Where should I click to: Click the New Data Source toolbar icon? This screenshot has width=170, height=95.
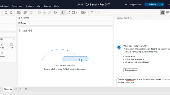click(6, 13)
